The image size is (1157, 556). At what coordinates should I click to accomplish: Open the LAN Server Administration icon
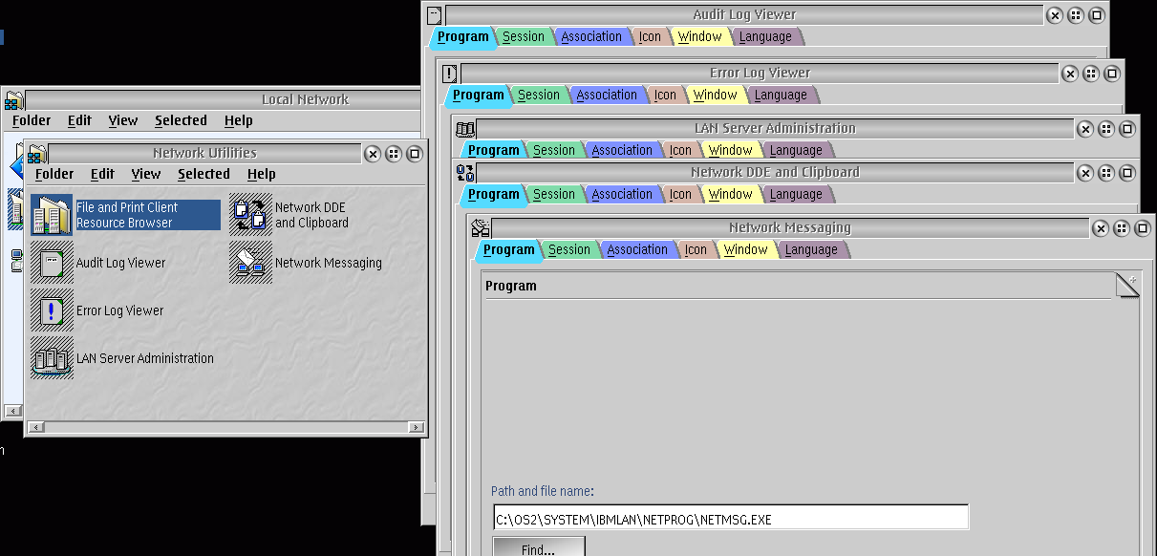pos(52,358)
